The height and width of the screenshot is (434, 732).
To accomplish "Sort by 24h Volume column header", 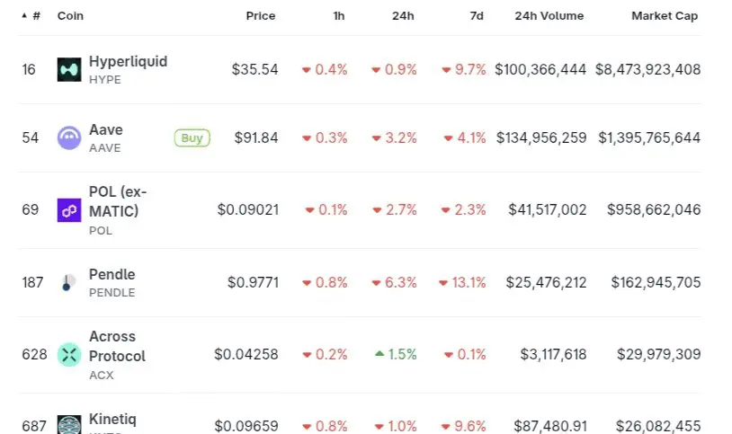I will pyautogui.click(x=549, y=16).
